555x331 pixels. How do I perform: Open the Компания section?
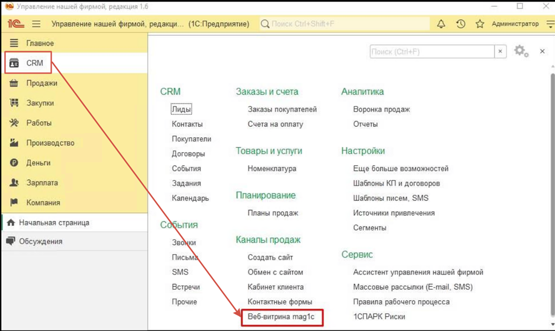pos(74,203)
